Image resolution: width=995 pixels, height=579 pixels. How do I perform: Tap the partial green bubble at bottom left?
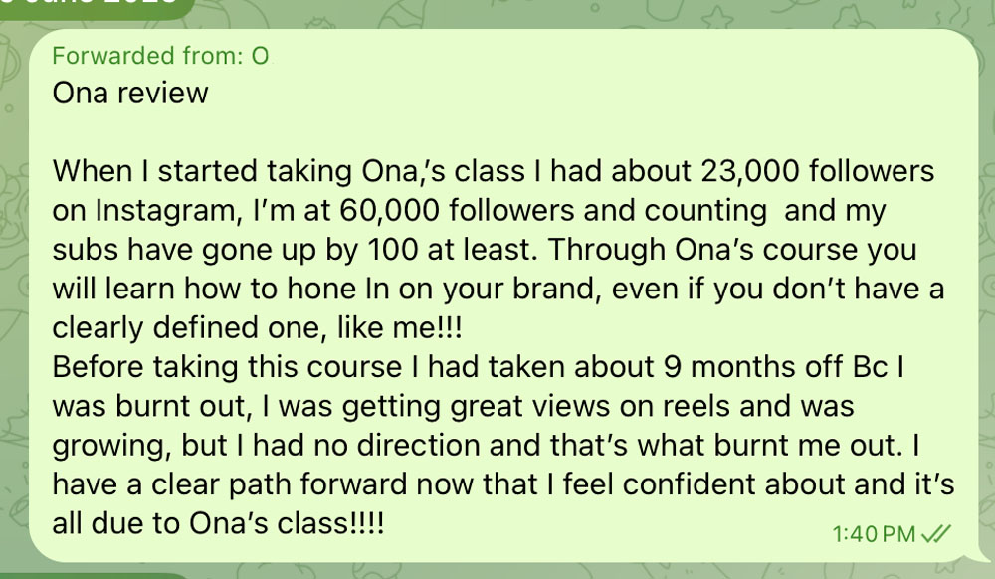[x=94, y=575]
